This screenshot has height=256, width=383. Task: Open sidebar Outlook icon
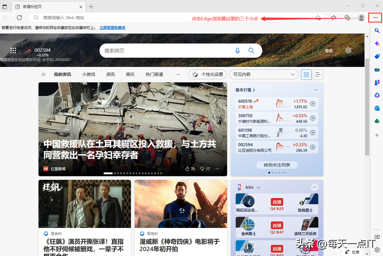tap(377, 108)
